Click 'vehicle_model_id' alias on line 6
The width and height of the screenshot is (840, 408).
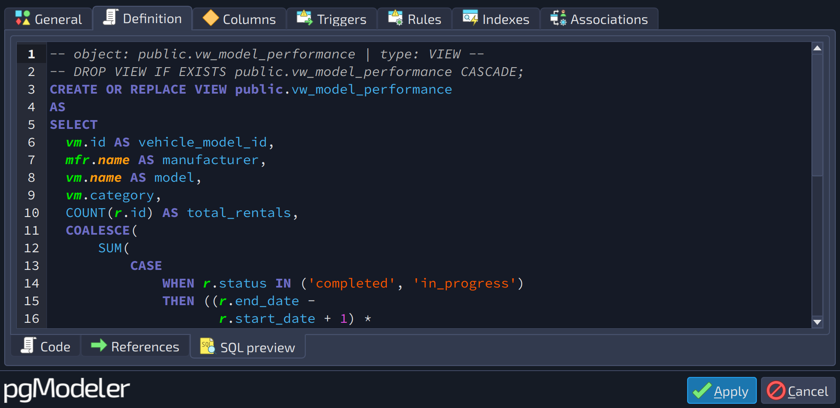[203, 142]
